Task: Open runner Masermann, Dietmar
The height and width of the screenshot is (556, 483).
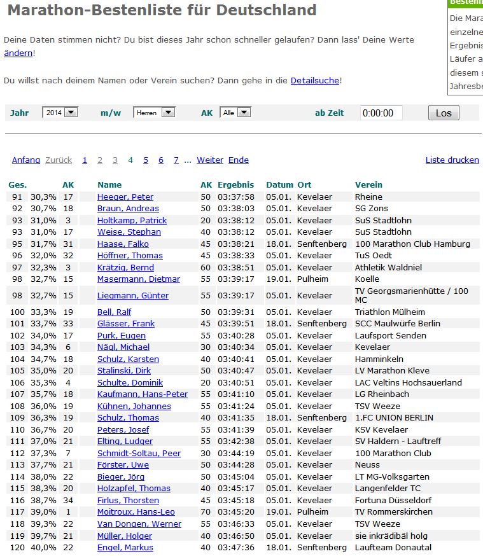Action: coord(139,279)
